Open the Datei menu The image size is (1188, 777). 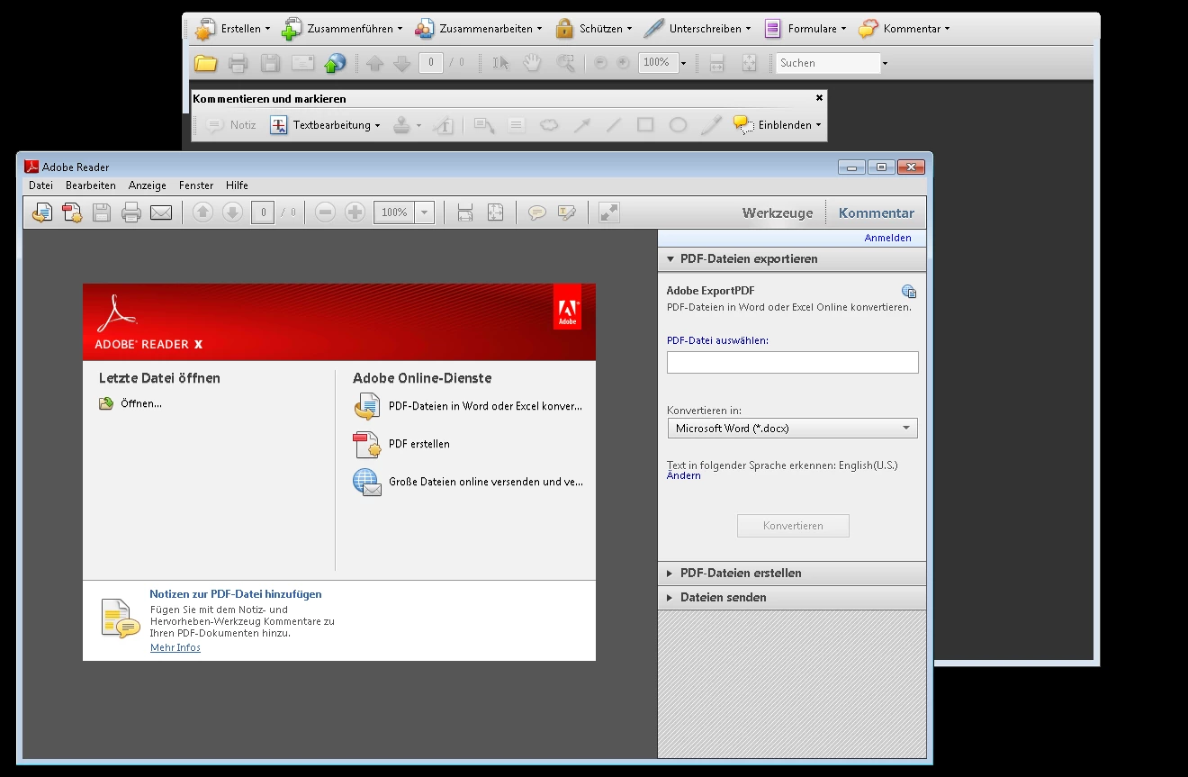(x=41, y=185)
